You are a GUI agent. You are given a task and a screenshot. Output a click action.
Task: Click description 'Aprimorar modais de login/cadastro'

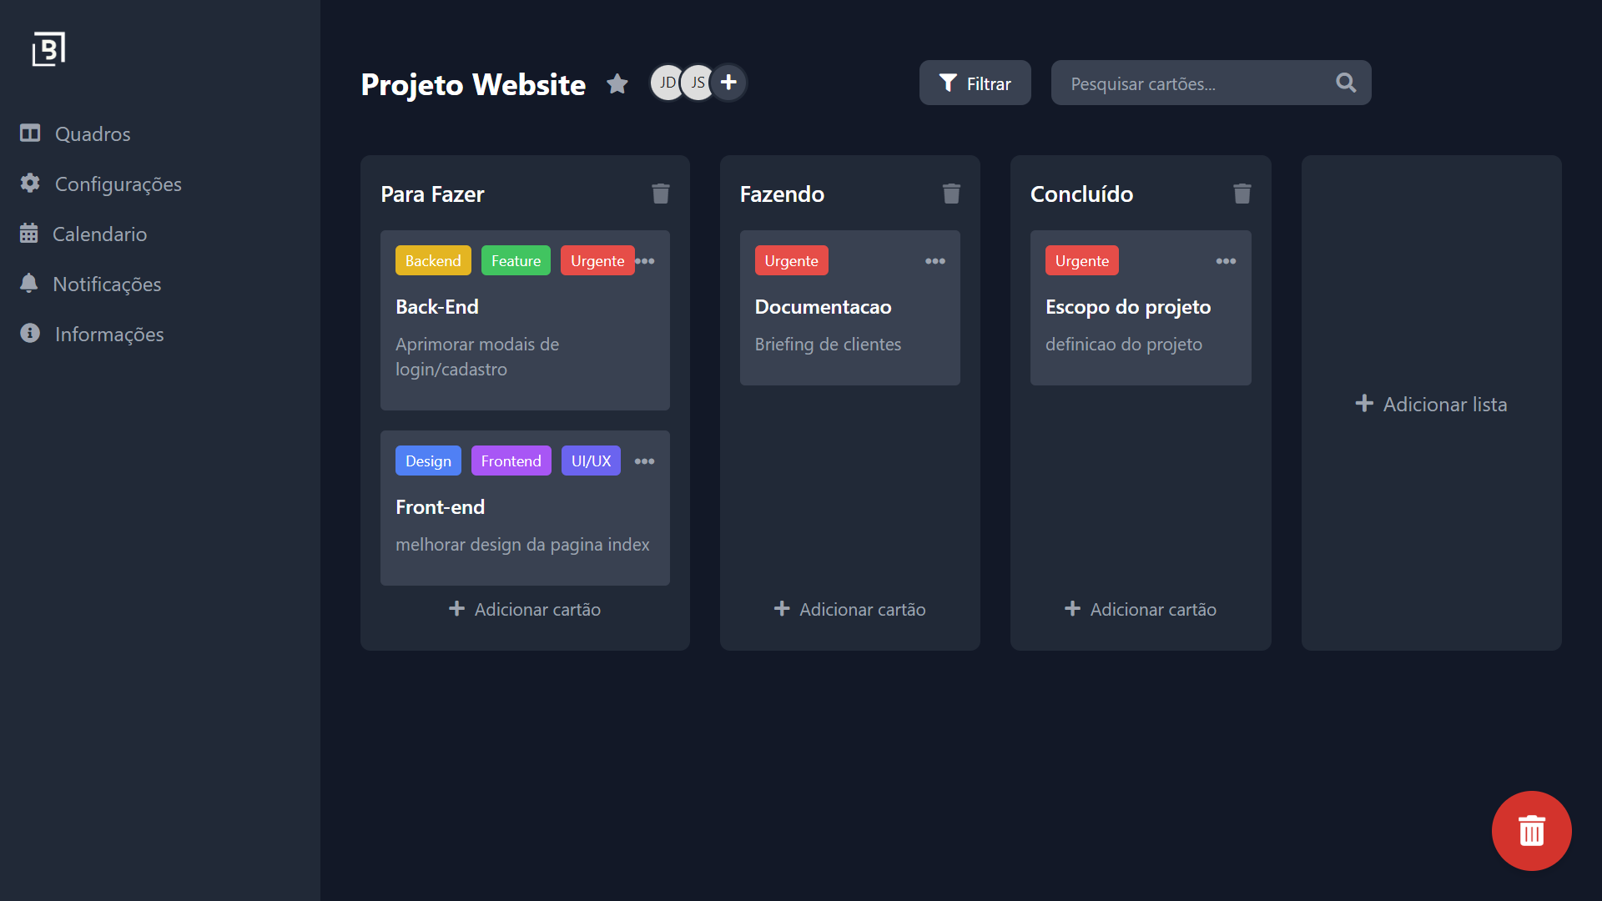coord(477,357)
